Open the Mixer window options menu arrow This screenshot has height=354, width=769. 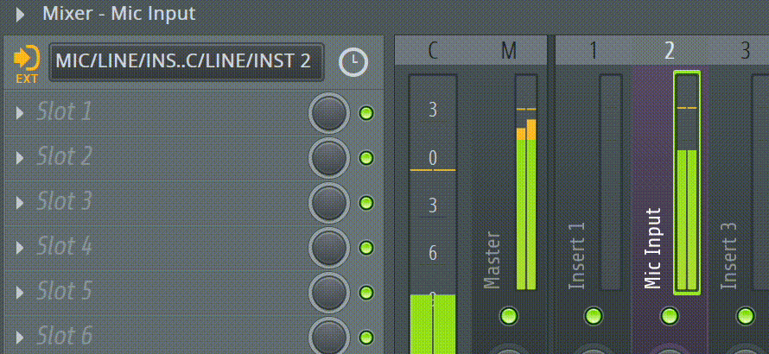click(x=20, y=15)
